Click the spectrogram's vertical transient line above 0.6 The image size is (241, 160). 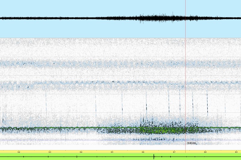(146, 102)
